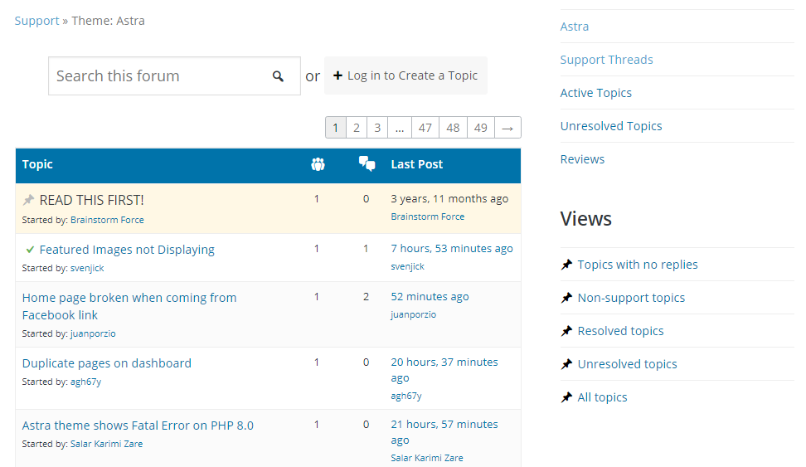This screenshot has height=467, width=806.
Task: Jump to page 49 of topics
Action: pyautogui.click(x=480, y=128)
